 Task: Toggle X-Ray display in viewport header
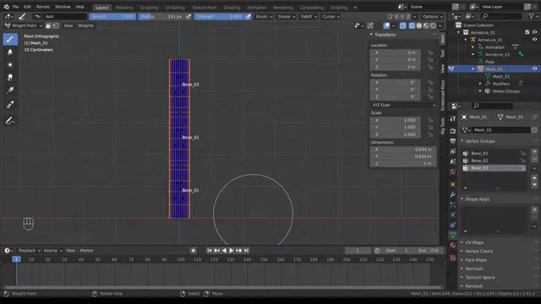point(402,25)
